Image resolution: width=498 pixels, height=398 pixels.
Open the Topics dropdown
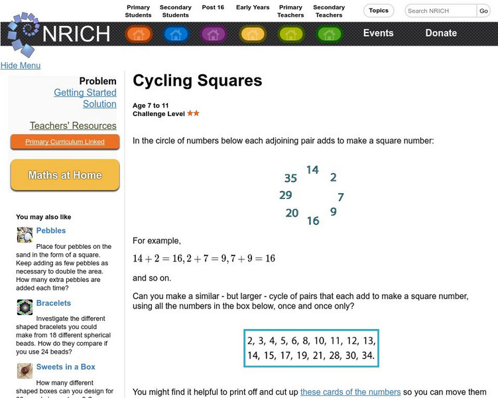point(379,11)
